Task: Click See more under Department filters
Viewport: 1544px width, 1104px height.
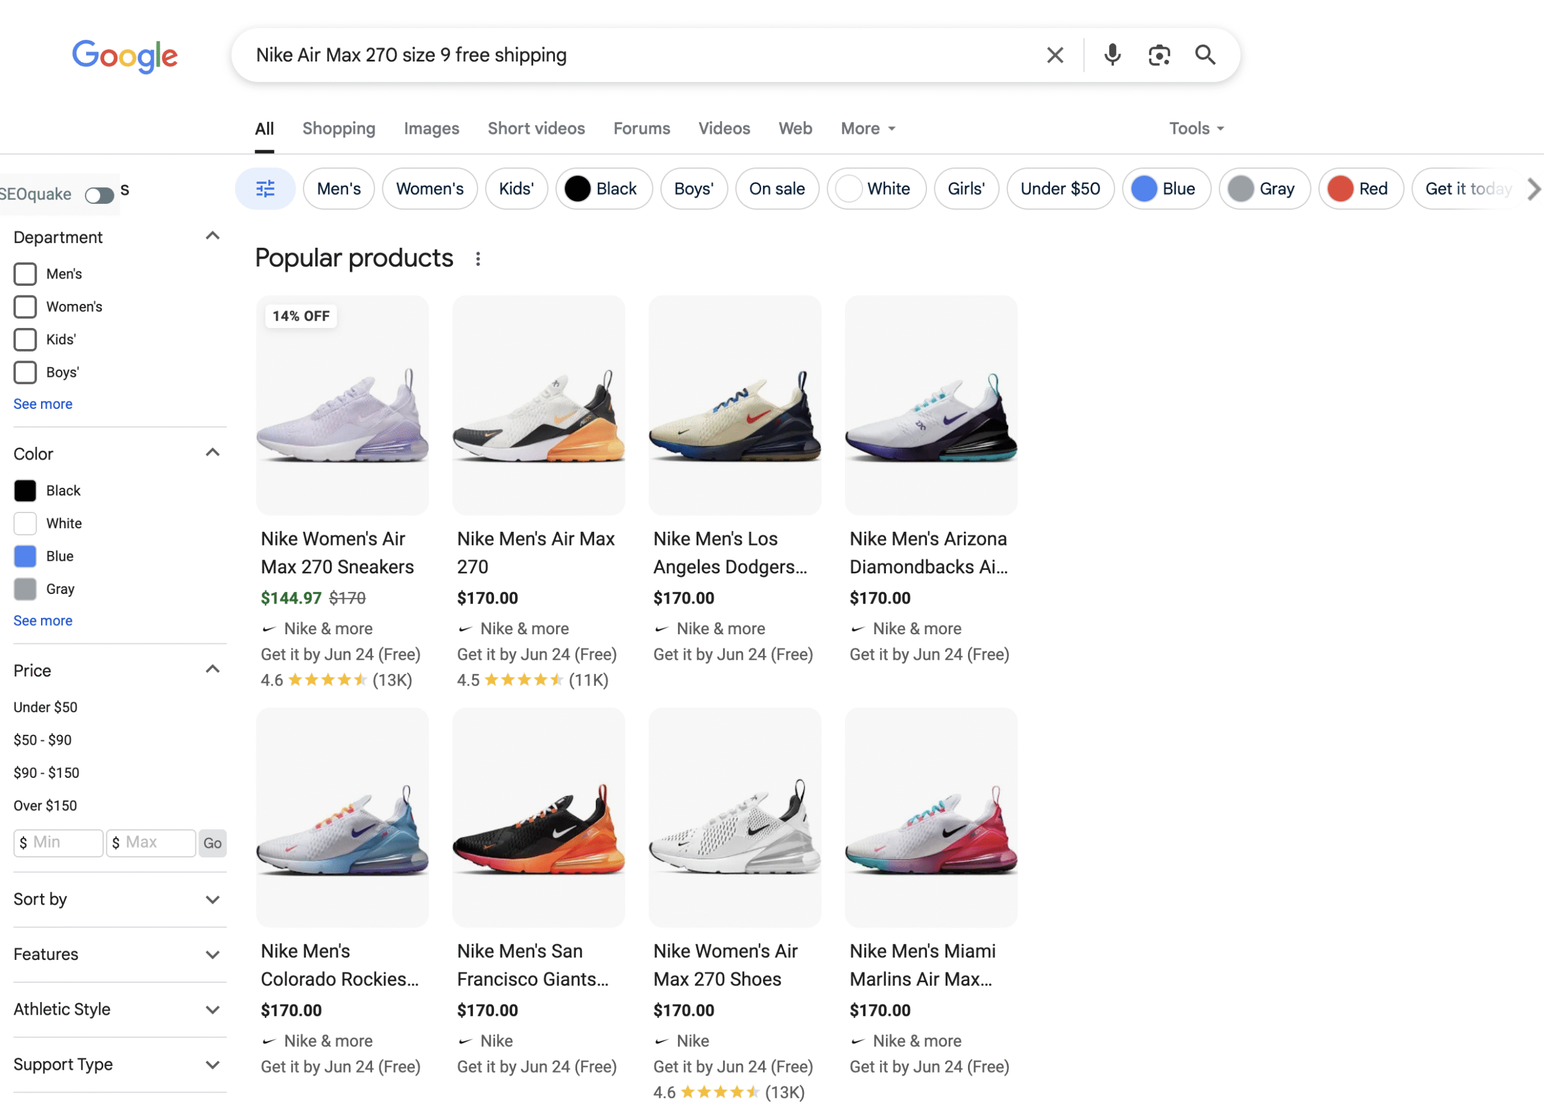Action: 42,404
